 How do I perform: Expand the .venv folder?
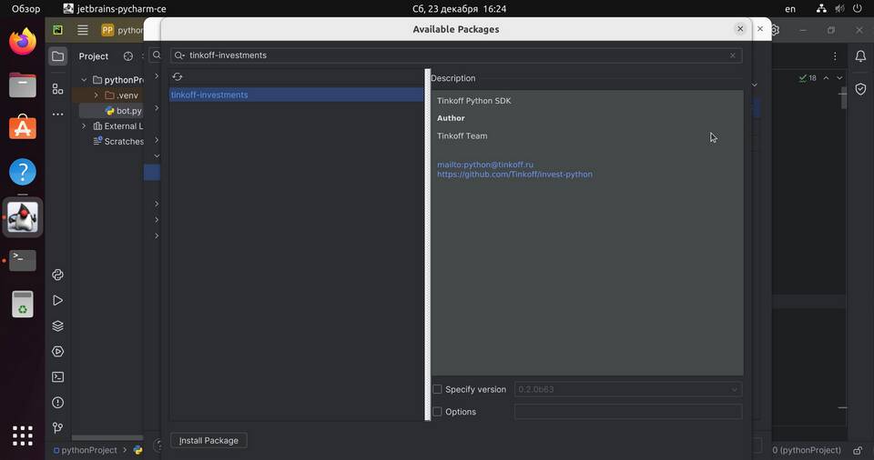(x=97, y=95)
